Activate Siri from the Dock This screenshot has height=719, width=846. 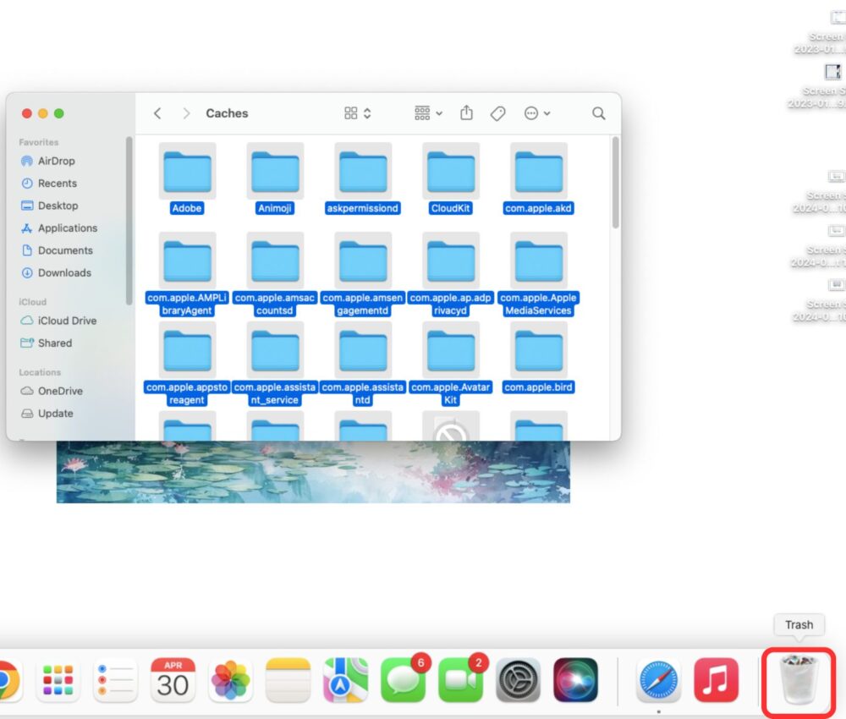pos(576,679)
